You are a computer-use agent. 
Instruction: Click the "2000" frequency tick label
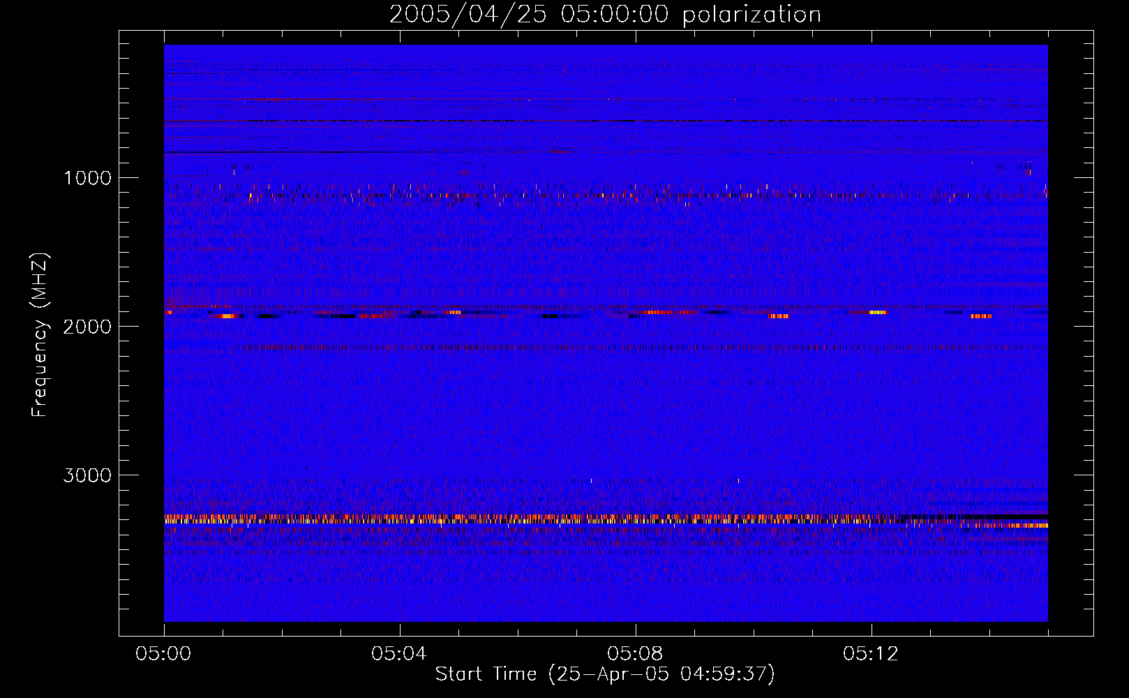point(87,327)
